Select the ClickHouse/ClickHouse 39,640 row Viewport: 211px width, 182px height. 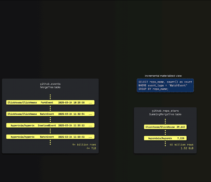point(165,127)
